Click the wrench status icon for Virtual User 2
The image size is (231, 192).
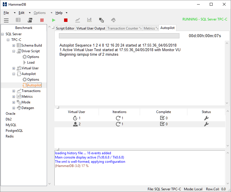pos(206,124)
